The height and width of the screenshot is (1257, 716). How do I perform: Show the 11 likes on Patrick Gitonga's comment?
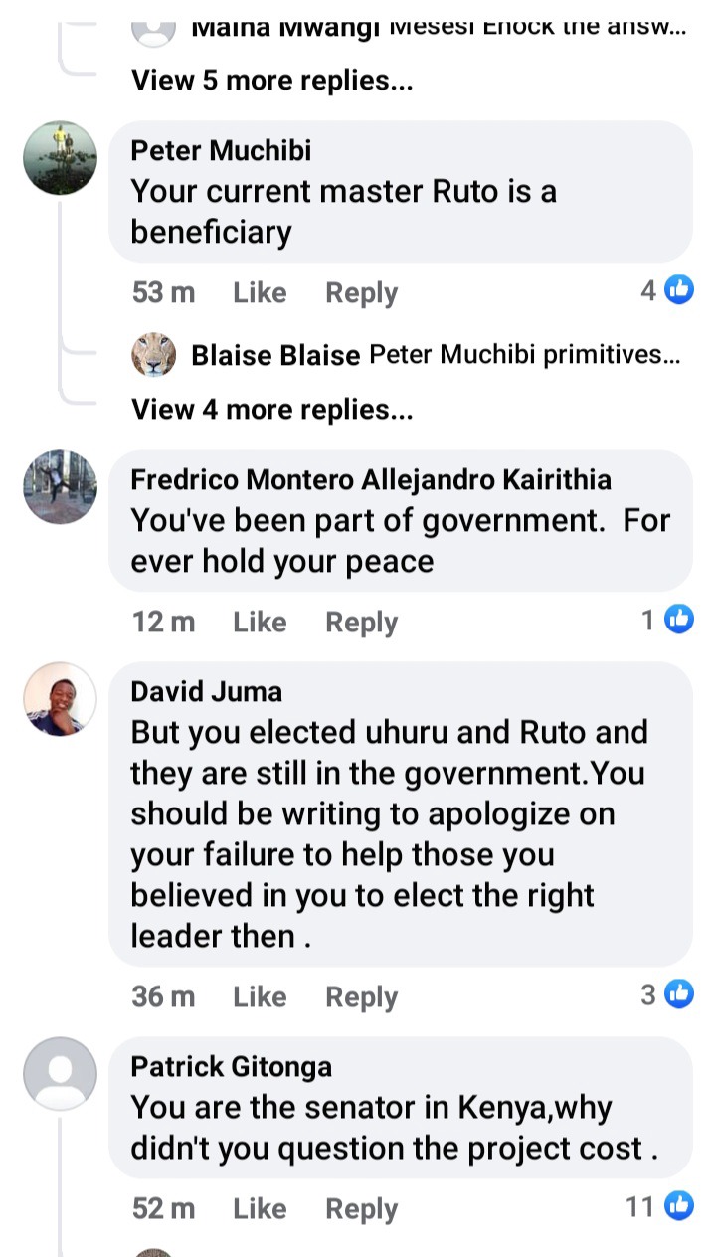coord(659,1206)
